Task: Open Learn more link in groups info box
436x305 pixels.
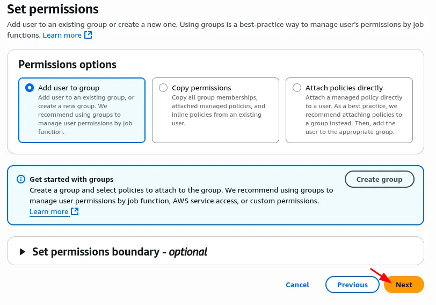Action: click(x=49, y=211)
